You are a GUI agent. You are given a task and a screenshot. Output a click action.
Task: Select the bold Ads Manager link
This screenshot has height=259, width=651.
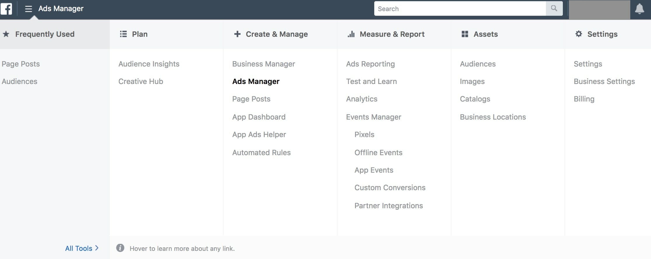[x=256, y=81]
